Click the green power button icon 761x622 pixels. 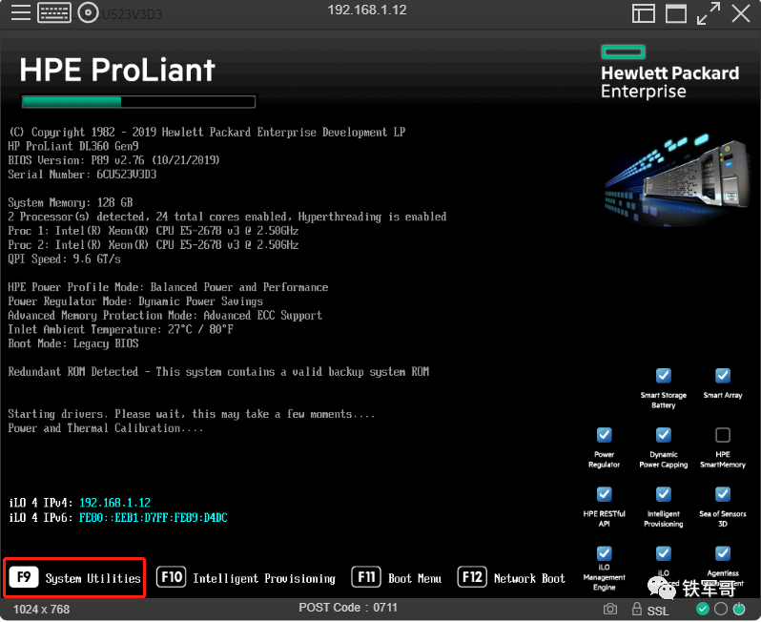pos(739,609)
